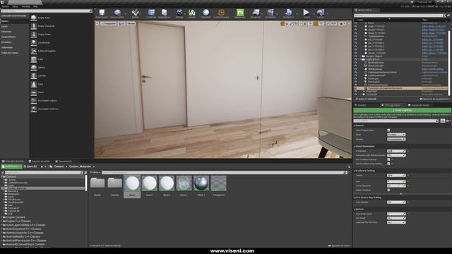This screenshot has width=452, height=254.
Task: Open the Marketplace toolbar icon
Action: pyautogui.click(x=164, y=13)
